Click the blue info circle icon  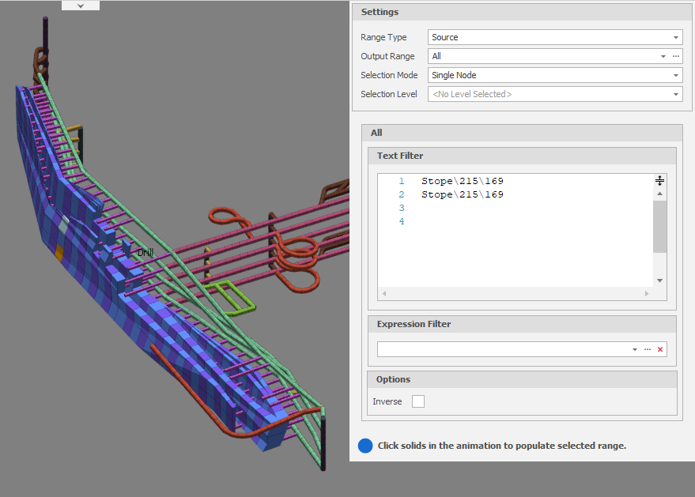[x=365, y=446]
